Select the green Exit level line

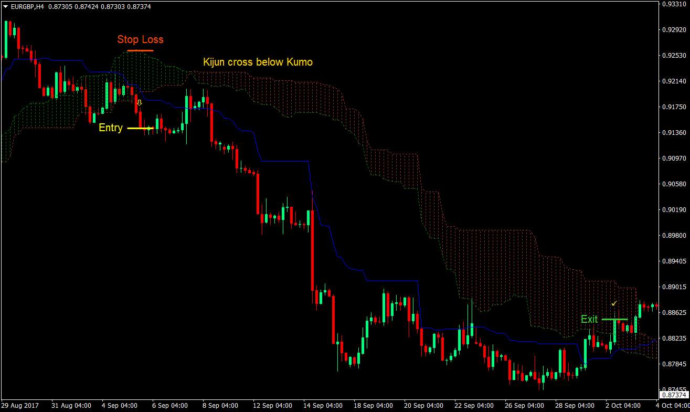614,319
